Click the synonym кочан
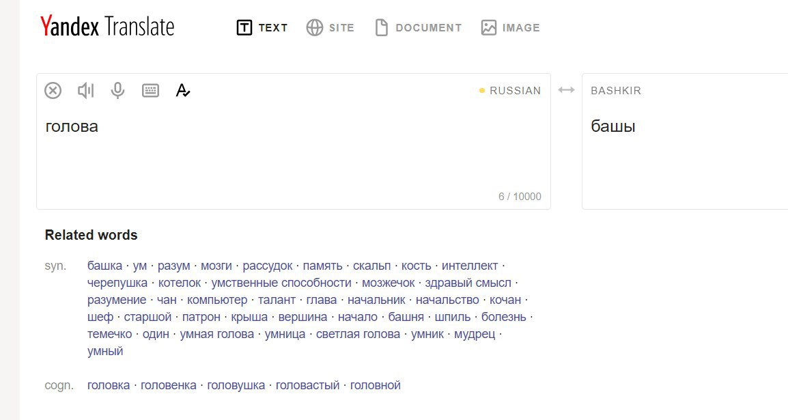The height and width of the screenshot is (420, 788). [x=505, y=300]
